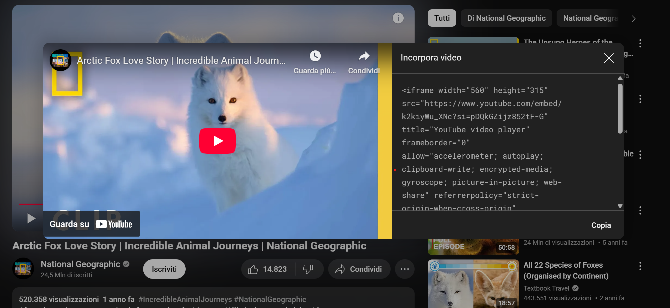Open National Geographic channel name link
This screenshot has width=670, height=308.
point(80,264)
